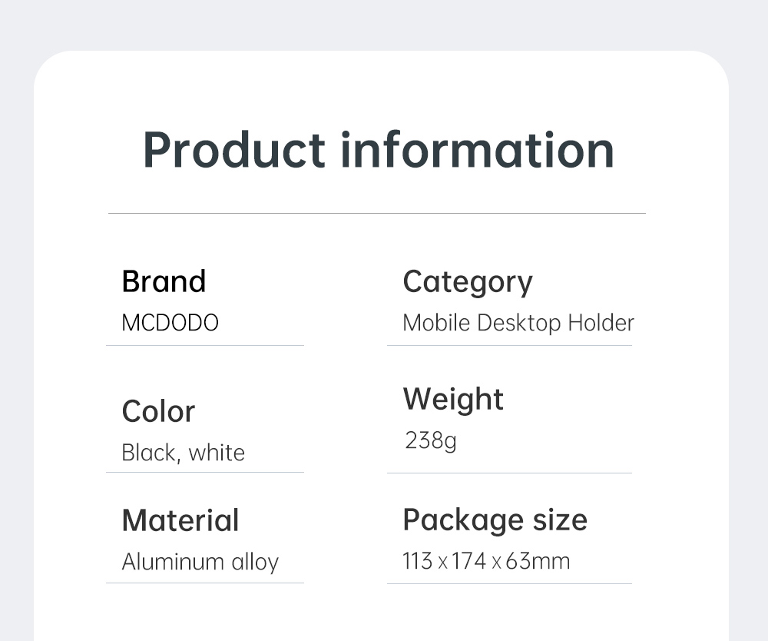Select the Brand label

tap(164, 281)
